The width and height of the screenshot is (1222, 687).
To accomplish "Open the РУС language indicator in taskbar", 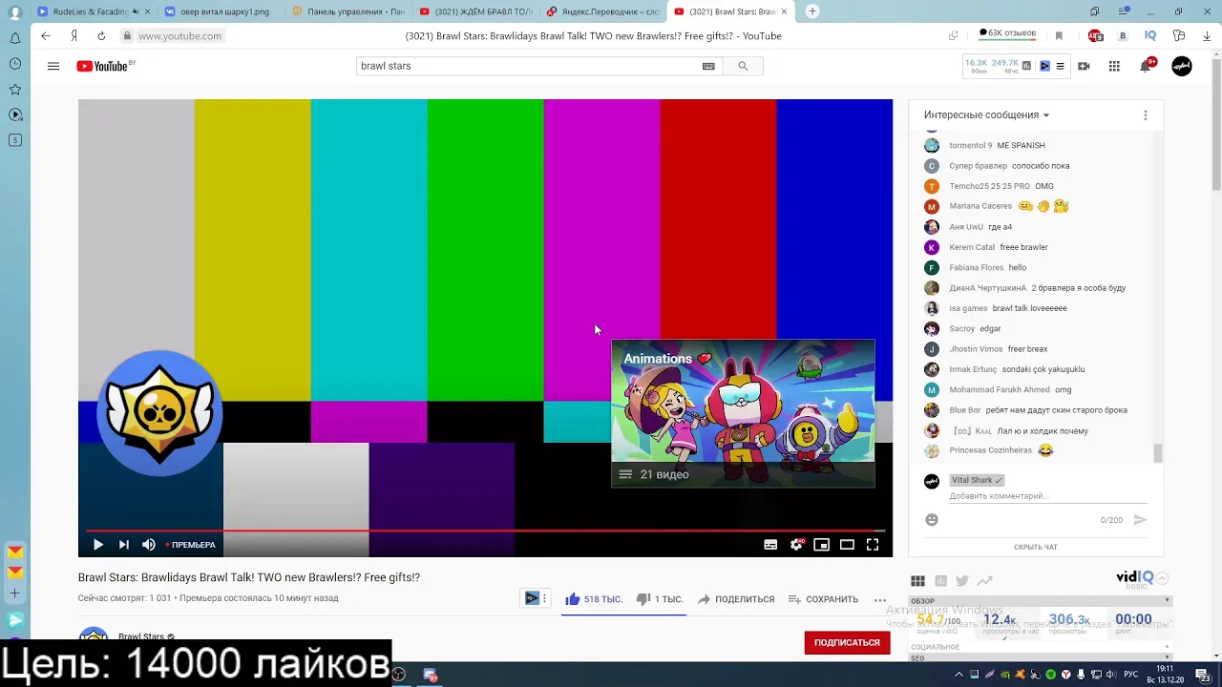I will [x=1130, y=675].
